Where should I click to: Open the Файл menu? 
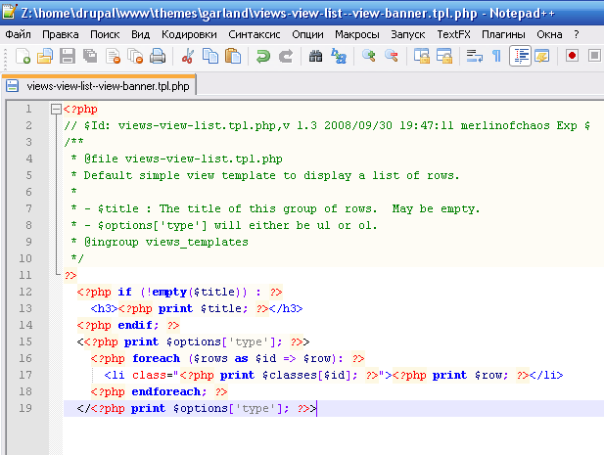coord(18,34)
